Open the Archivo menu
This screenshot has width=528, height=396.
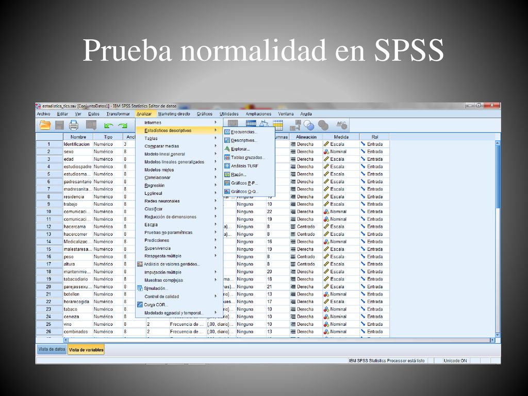click(x=43, y=114)
